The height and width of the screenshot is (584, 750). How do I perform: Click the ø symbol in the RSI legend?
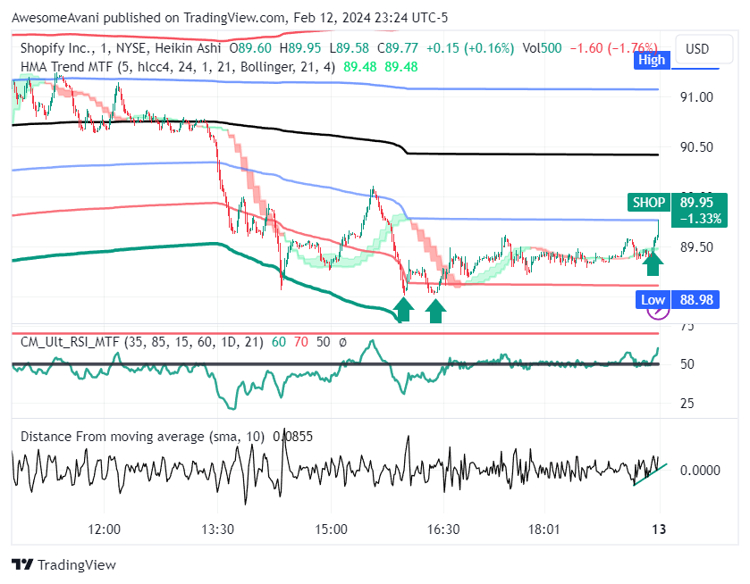(342, 342)
